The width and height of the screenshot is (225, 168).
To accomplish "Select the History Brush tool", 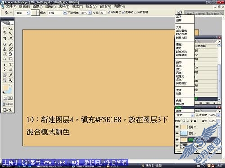I will [x=10, y=49].
